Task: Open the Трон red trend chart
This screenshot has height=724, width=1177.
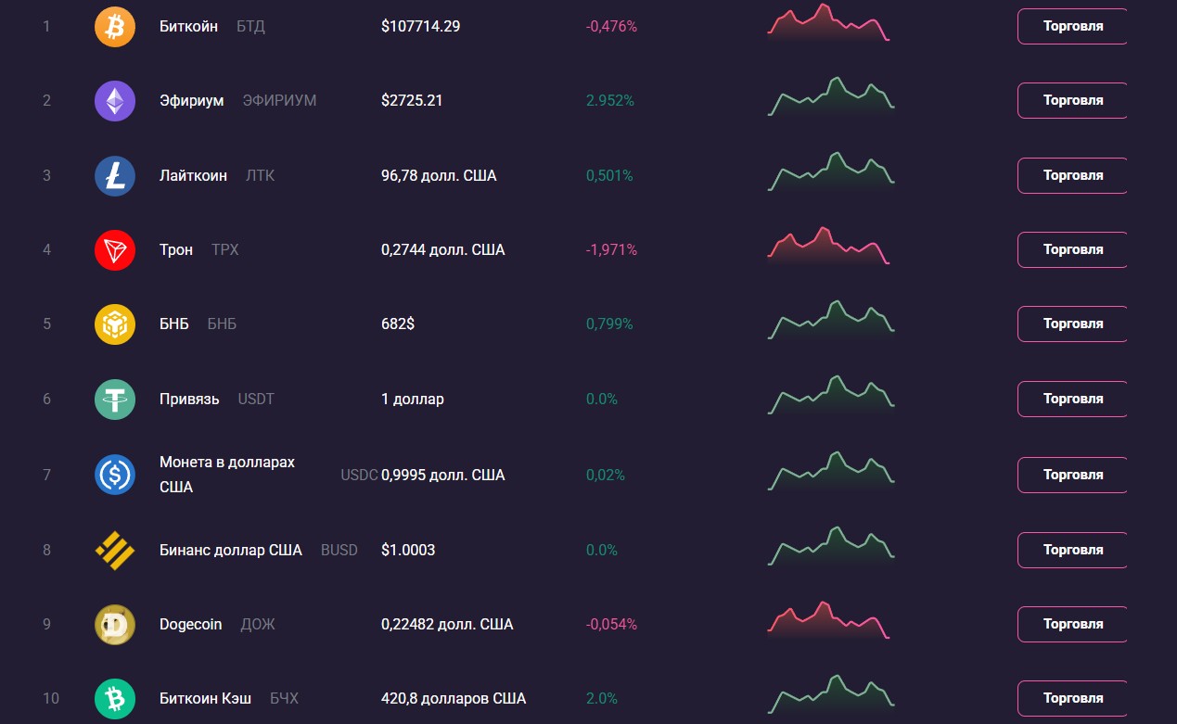Action: (829, 247)
